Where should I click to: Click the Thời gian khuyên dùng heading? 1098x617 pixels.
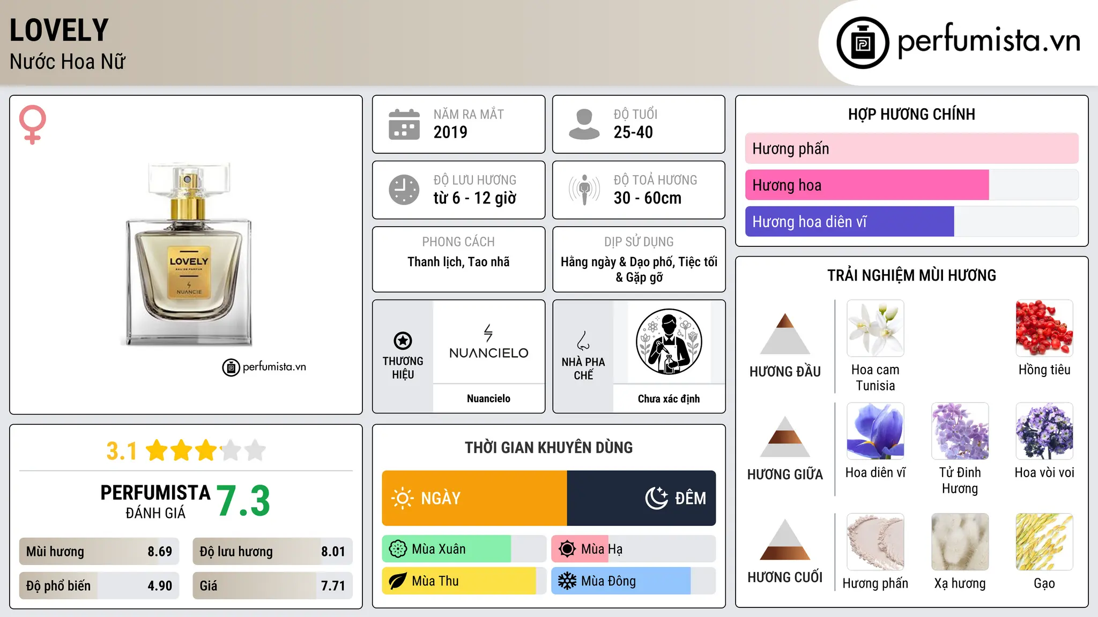click(549, 447)
